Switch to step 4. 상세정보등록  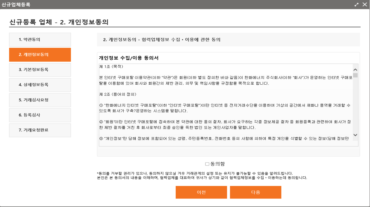tap(40, 85)
